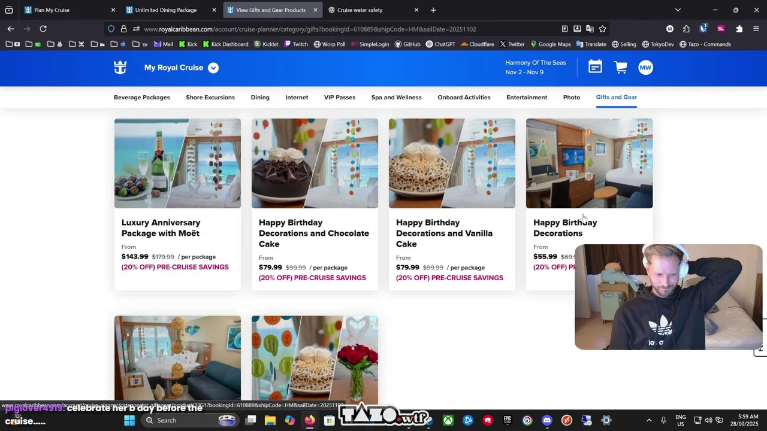This screenshot has height=431, width=767.
Task: Expand the My Royal Cruise dropdown arrow
Action: (213, 68)
